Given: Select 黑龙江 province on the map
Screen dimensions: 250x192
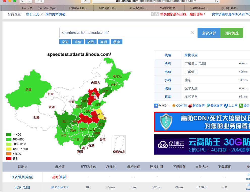Looking at the screenshot, I should 117,76.
